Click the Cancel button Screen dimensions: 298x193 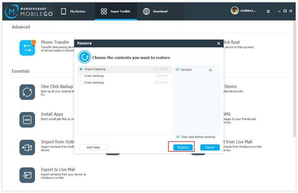pyautogui.click(x=210, y=148)
